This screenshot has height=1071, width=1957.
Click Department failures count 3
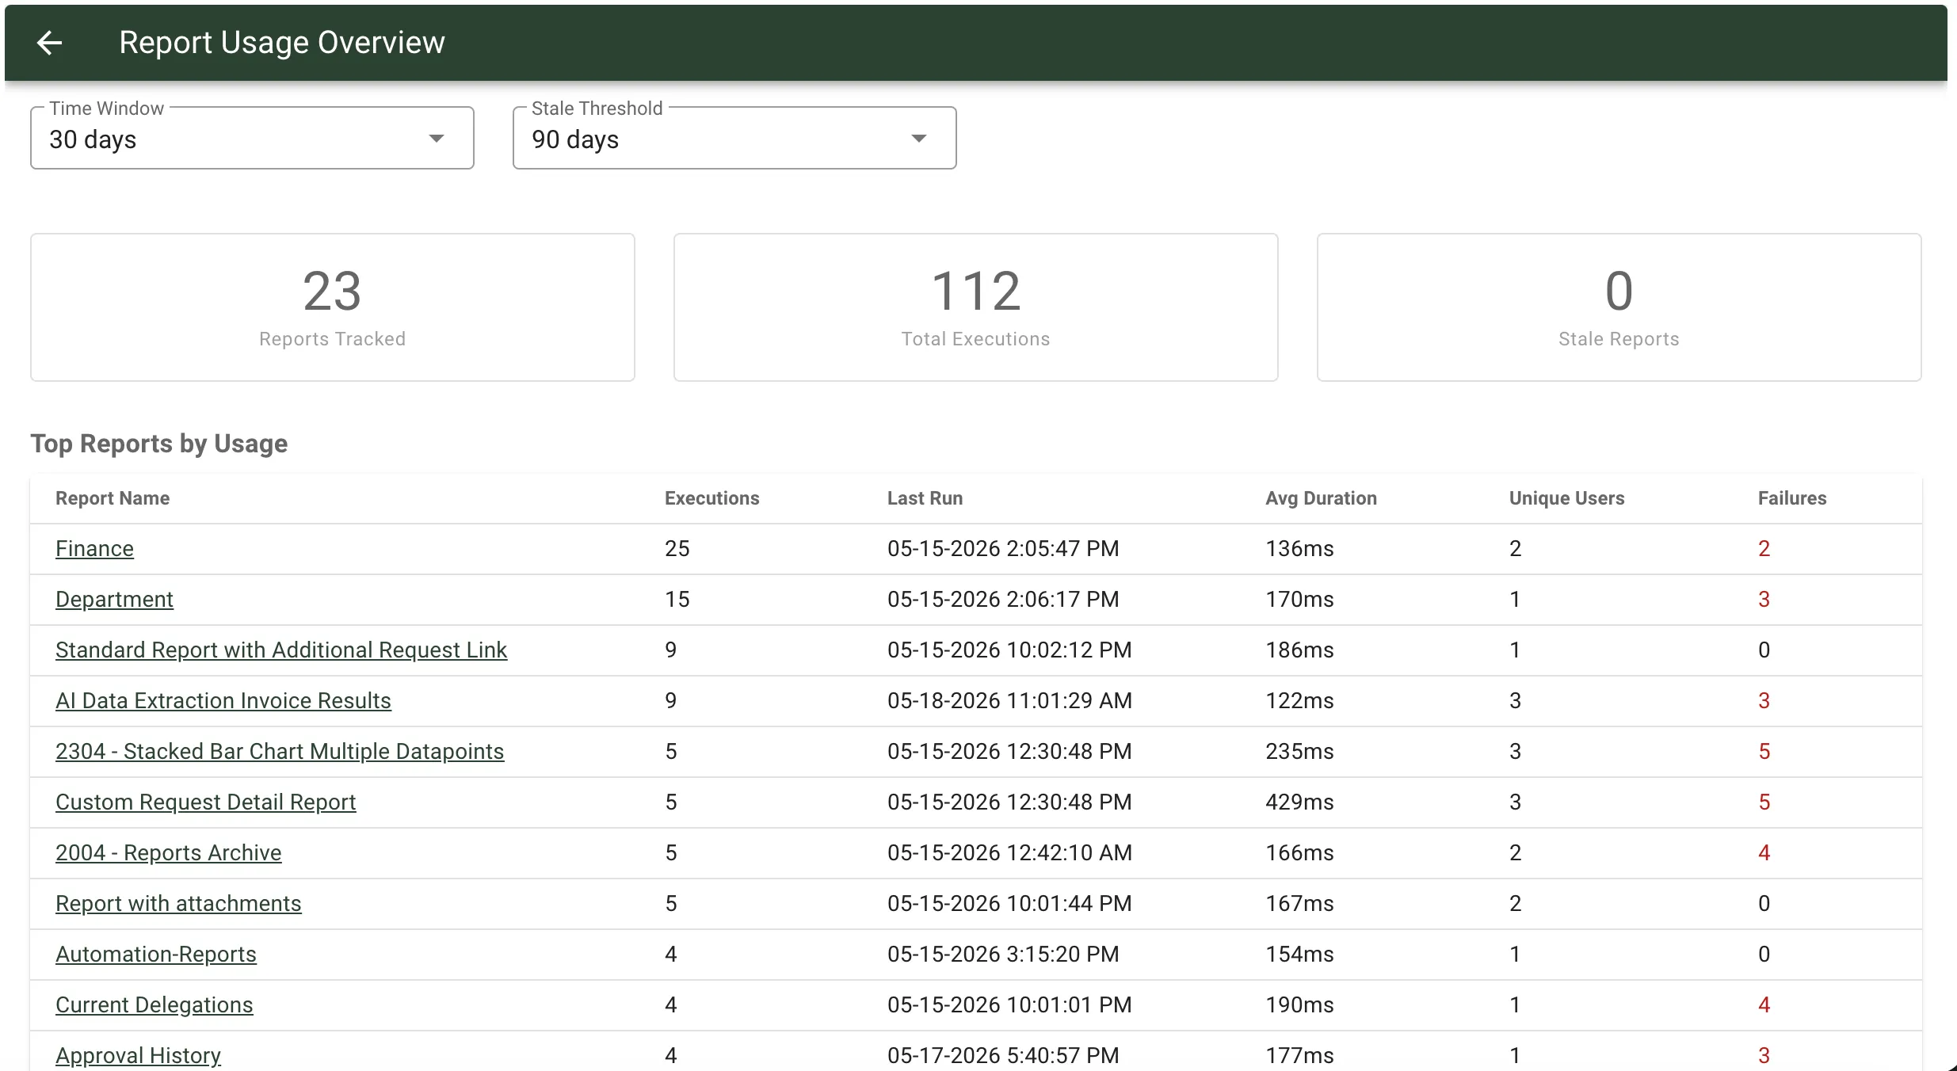pyautogui.click(x=1764, y=599)
